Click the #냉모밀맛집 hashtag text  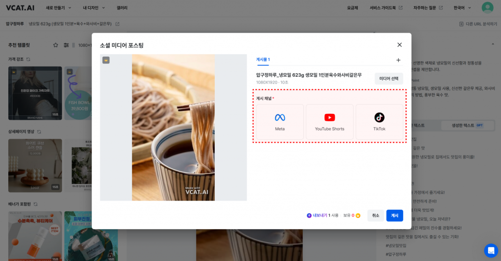coord(396,245)
